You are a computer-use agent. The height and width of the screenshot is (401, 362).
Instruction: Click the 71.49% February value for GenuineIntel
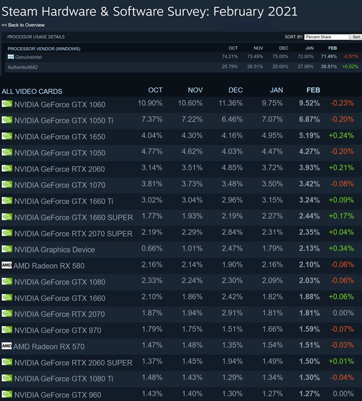point(329,56)
